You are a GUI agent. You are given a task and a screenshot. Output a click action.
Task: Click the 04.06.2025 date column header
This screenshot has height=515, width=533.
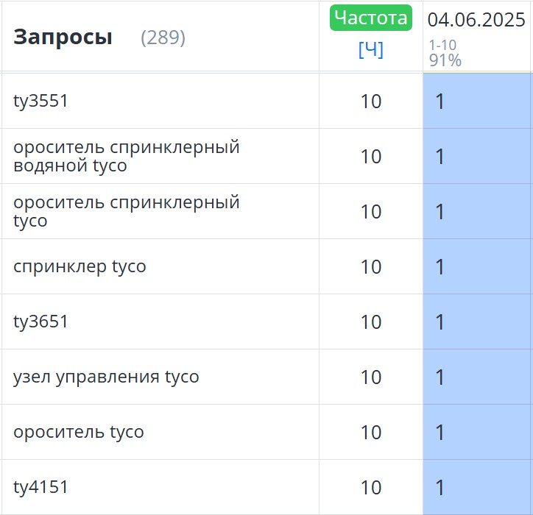point(476,20)
